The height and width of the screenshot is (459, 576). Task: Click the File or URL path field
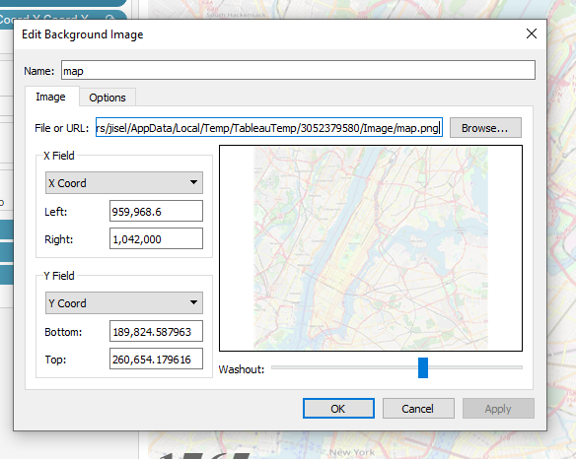269,128
